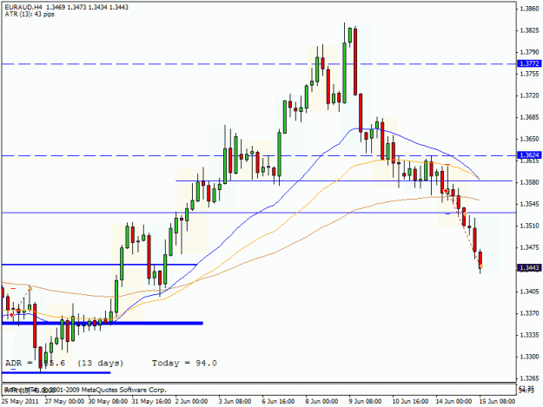Click the EURAUD,H4 chart title text
The height and width of the screenshot is (407, 543).
(x=24, y=7)
